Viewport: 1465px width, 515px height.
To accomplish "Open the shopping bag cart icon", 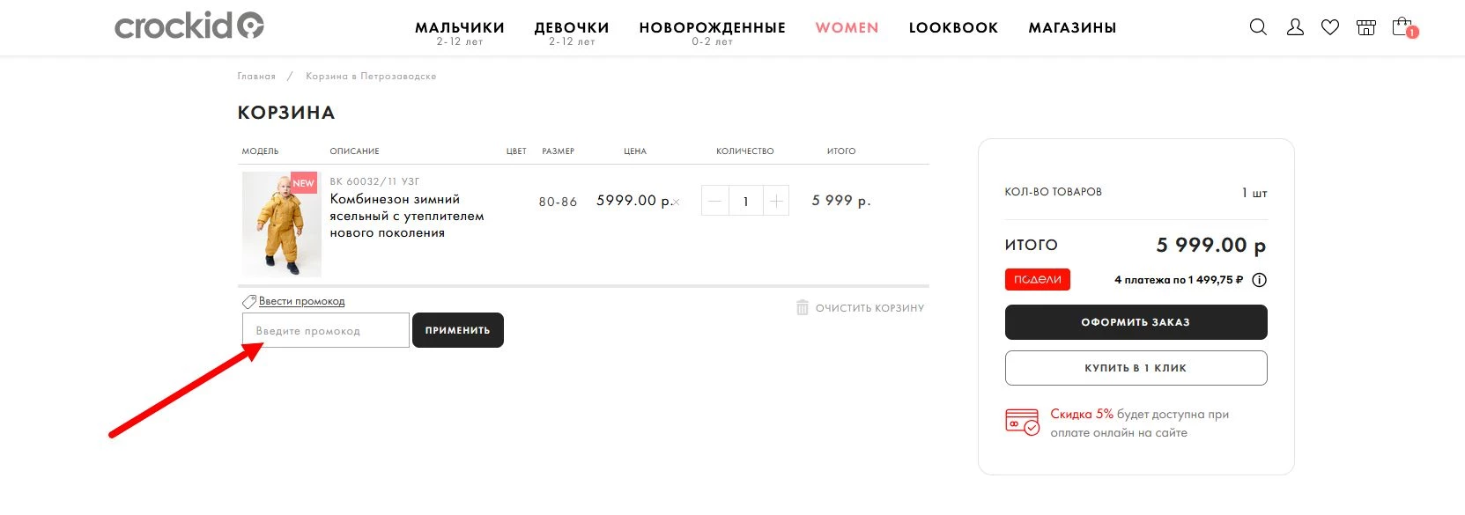I will point(1402,27).
